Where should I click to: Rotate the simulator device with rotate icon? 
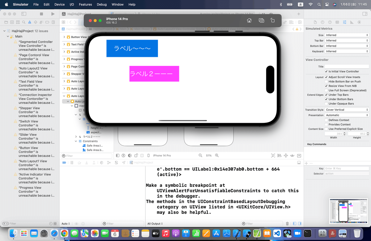click(272, 20)
